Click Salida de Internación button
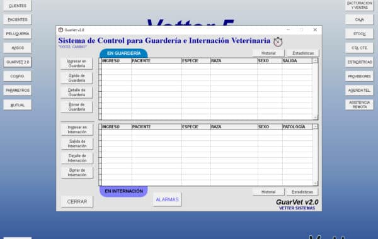 point(77,143)
